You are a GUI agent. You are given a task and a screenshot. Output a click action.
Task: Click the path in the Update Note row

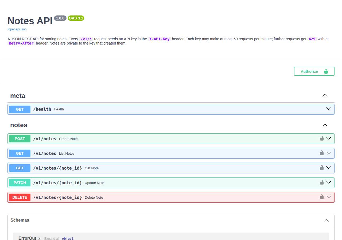click(57, 183)
